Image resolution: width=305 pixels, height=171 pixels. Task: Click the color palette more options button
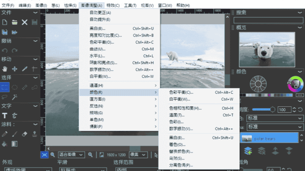pos(299,95)
